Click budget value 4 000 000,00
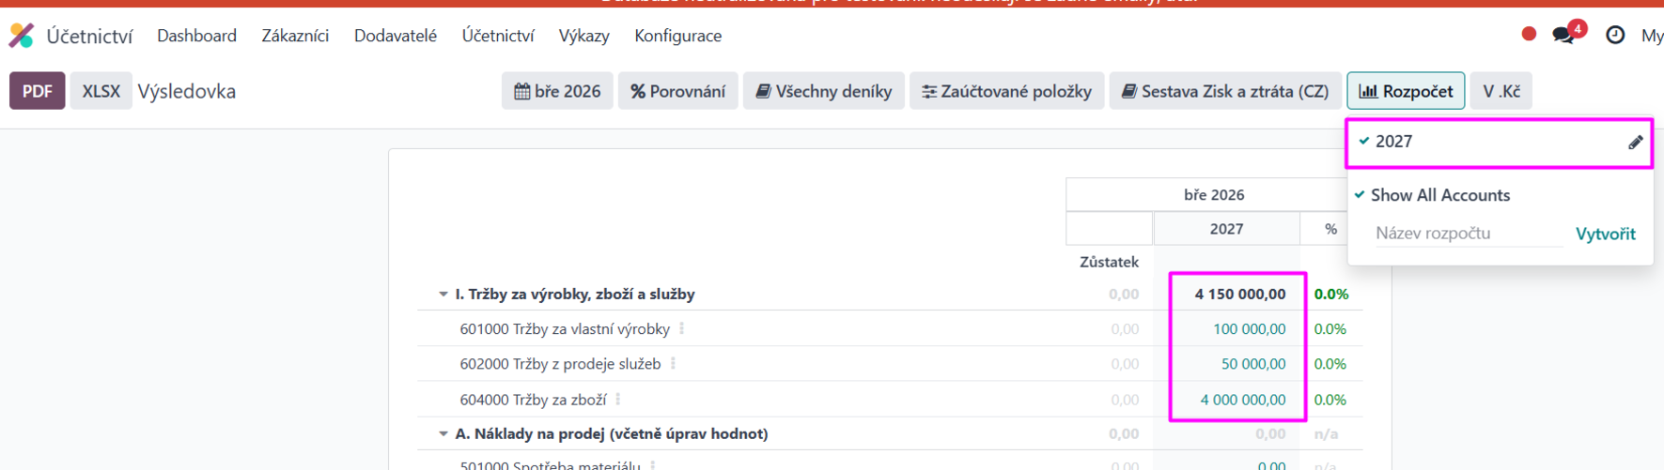The width and height of the screenshot is (1664, 470). click(x=1243, y=399)
